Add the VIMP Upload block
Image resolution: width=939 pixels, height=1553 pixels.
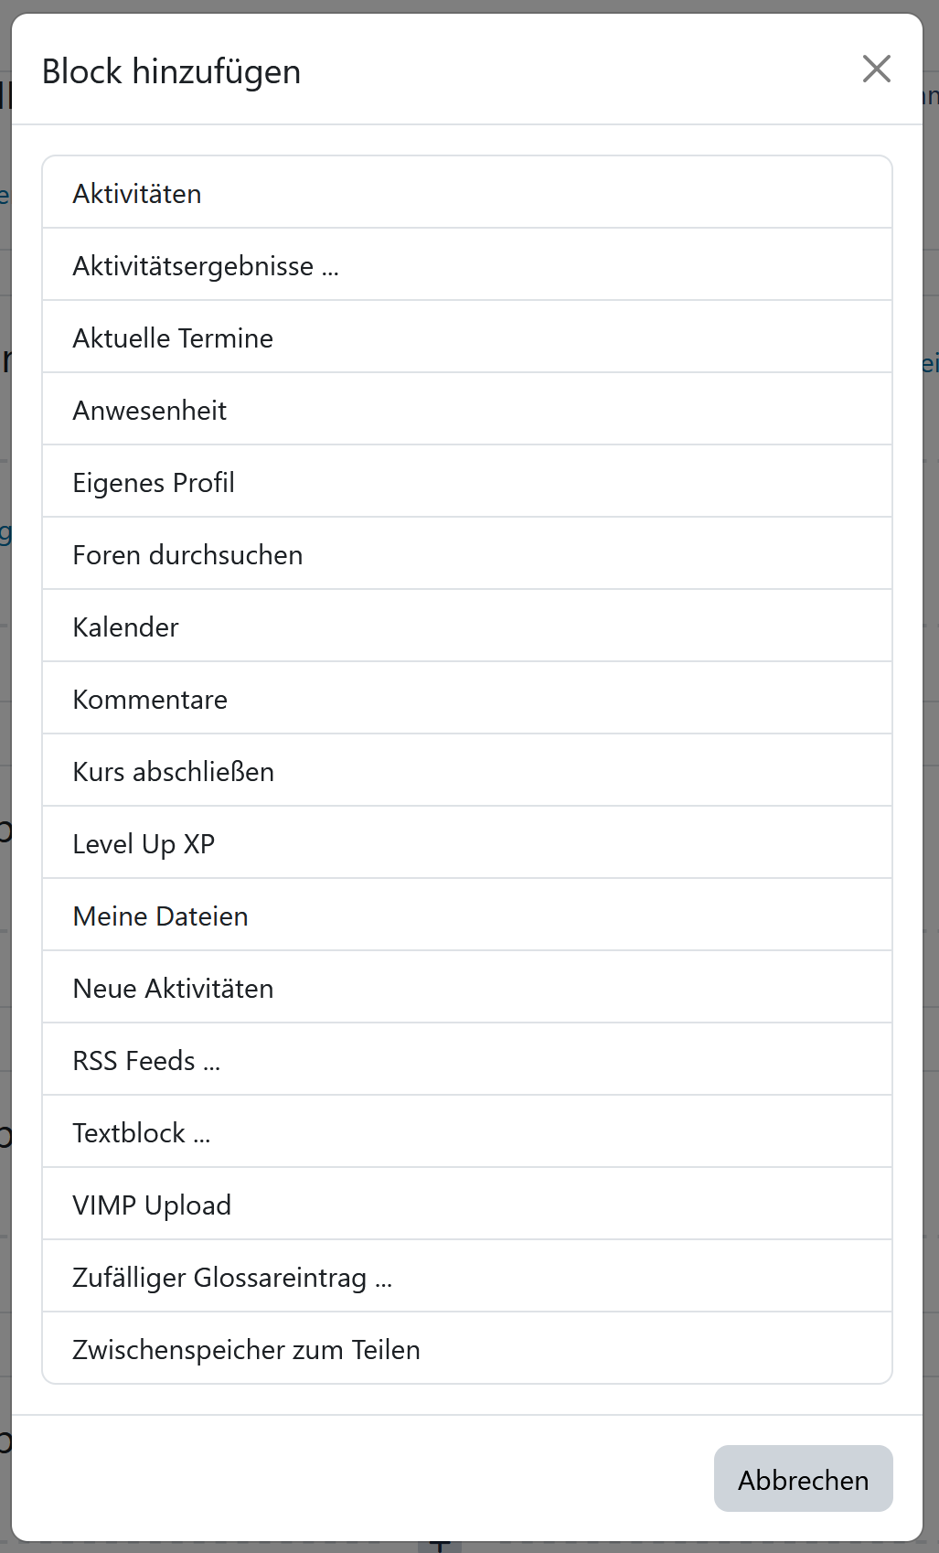pos(152,1205)
